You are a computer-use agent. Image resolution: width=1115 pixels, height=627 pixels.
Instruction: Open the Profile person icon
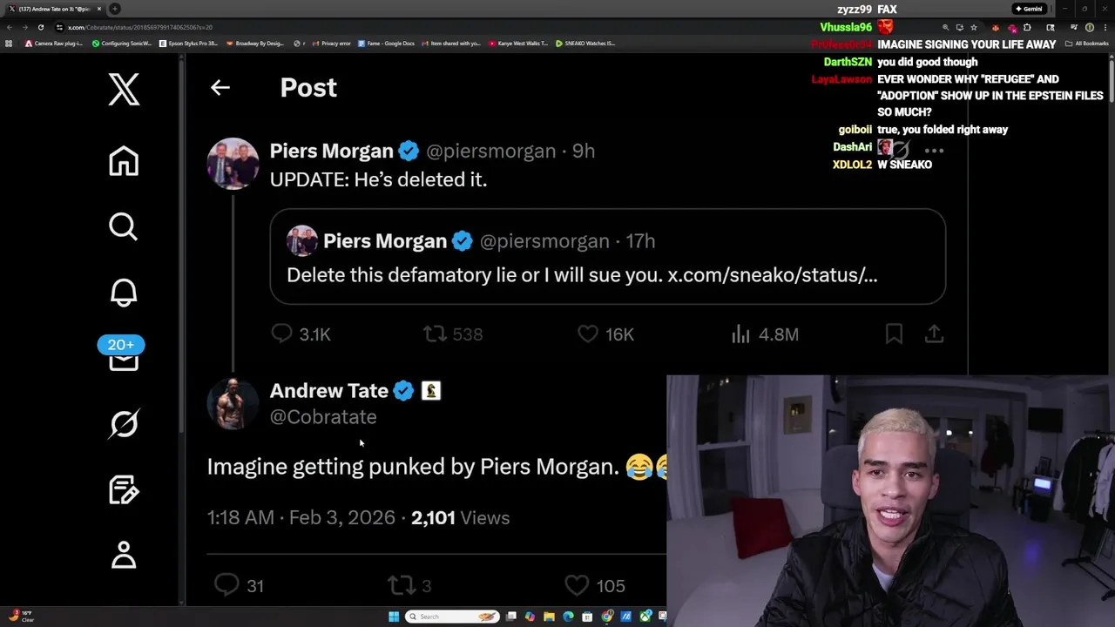coord(124,555)
